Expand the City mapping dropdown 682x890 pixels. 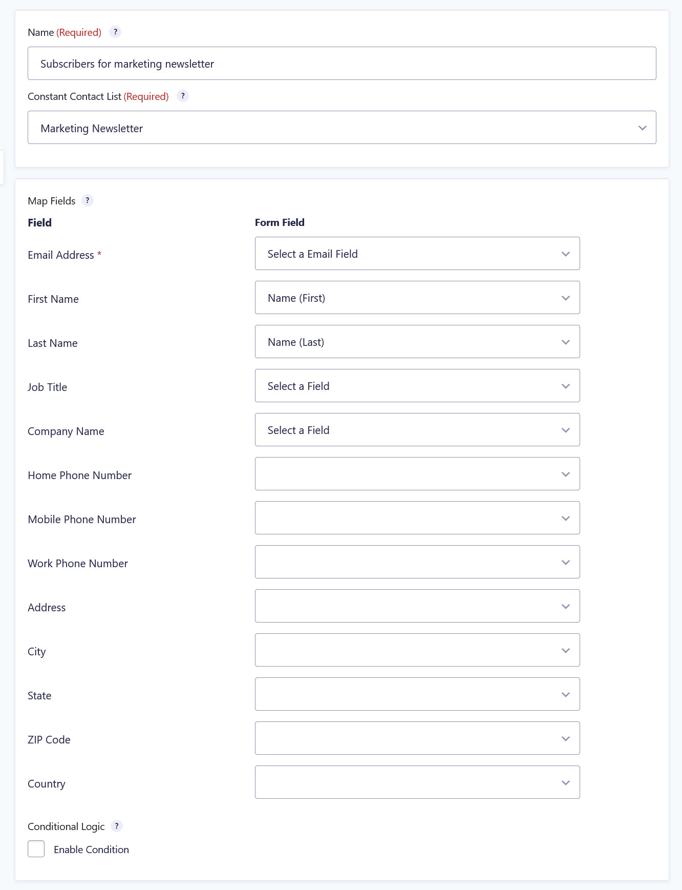(417, 650)
